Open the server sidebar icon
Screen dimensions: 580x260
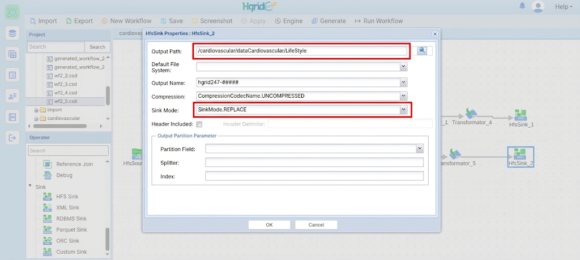[x=12, y=117]
